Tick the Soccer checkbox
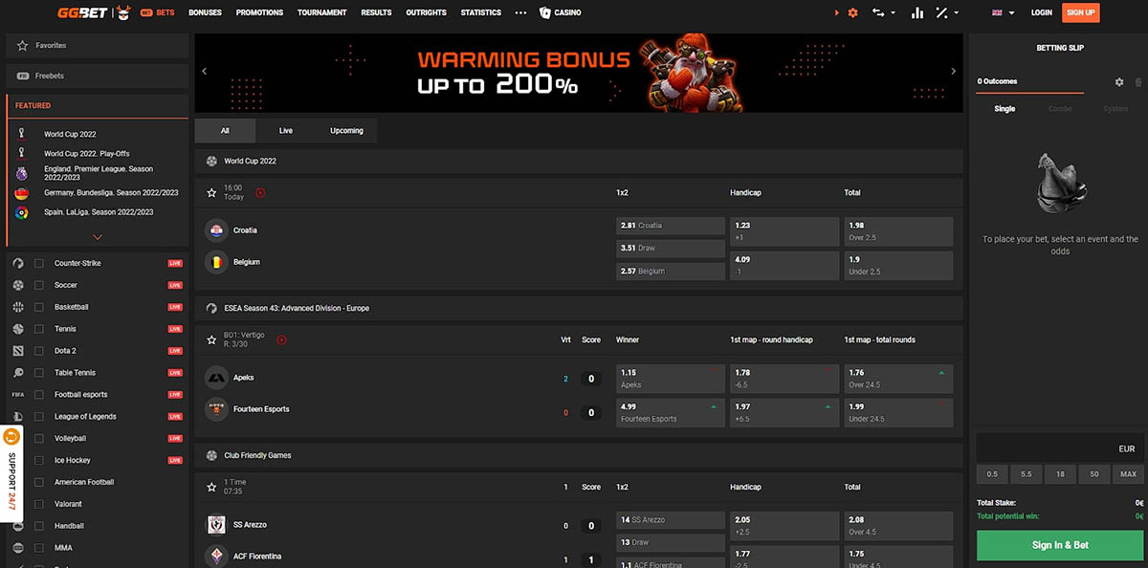Screen dimensions: 1148x568 [x=39, y=285]
